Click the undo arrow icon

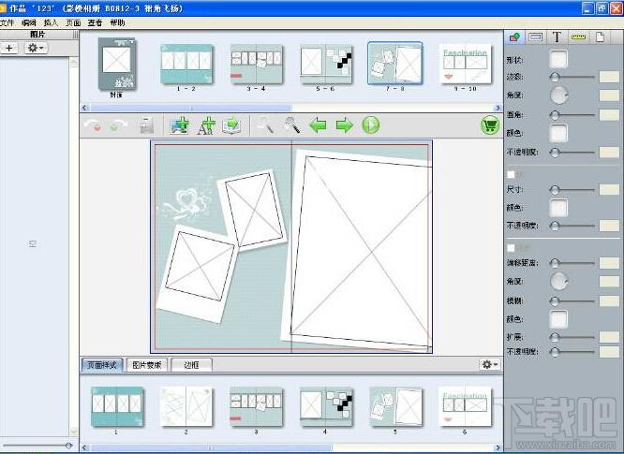pos(94,125)
